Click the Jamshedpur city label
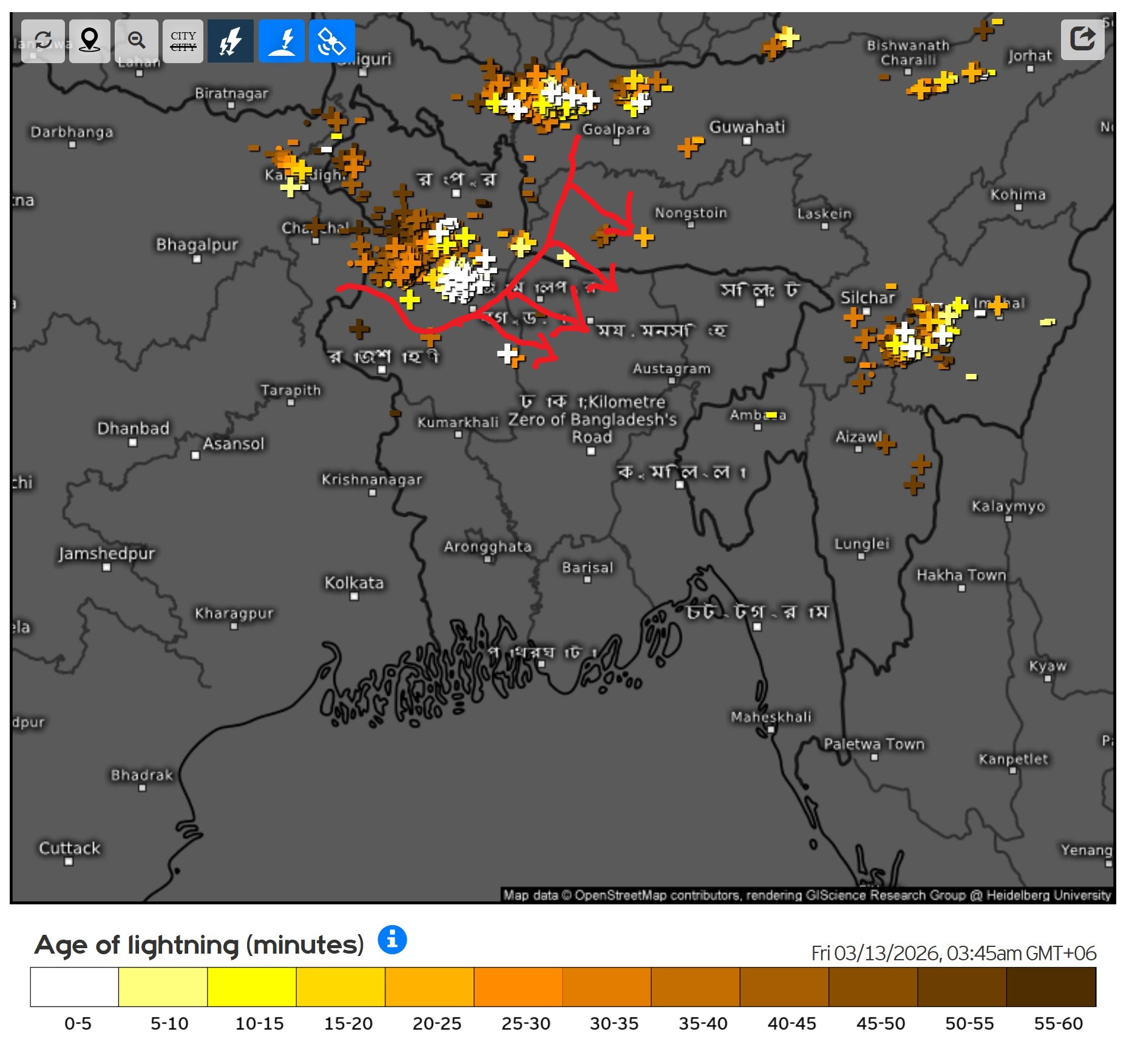1129x1038 pixels. point(107,553)
